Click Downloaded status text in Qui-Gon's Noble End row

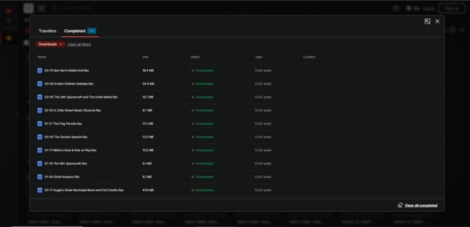204,70
